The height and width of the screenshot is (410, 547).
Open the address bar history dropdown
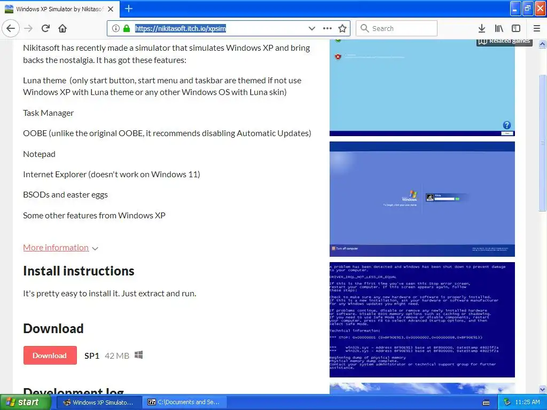pyautogui.click(x=312, y=28)
